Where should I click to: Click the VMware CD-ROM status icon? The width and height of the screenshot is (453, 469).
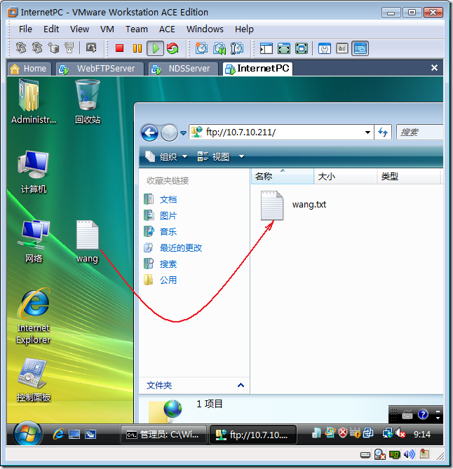pyautogui.click(x=379, y=455)
